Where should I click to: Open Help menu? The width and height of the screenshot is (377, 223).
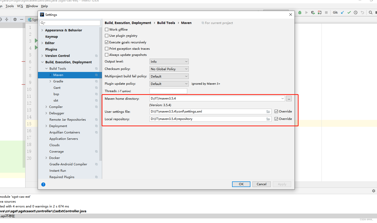tap(44, 6)
